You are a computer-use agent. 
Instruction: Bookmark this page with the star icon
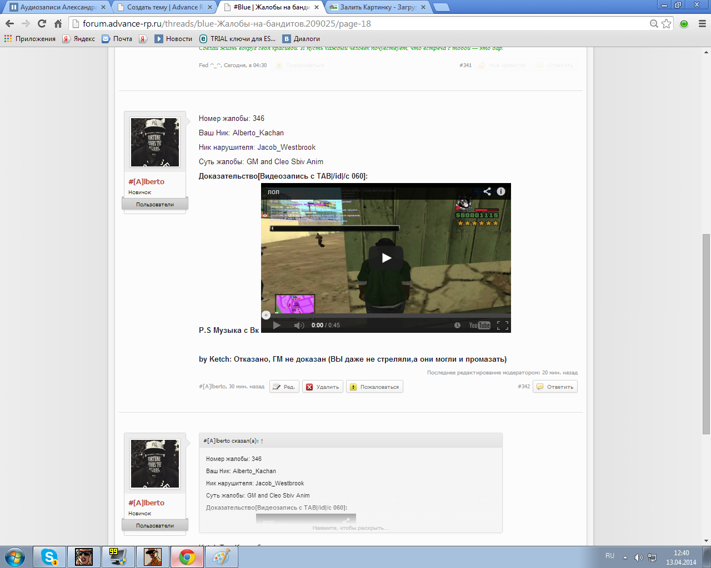667,23
